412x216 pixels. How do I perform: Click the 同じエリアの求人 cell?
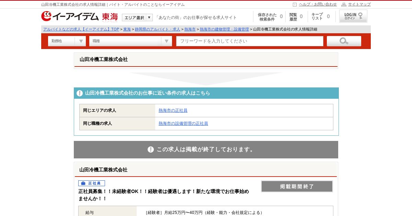pos(117,110)
